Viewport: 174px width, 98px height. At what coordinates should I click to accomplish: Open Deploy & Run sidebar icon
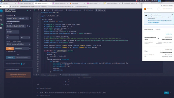coord(1,28)
